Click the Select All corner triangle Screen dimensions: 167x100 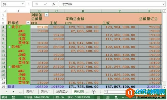[5, 11]
